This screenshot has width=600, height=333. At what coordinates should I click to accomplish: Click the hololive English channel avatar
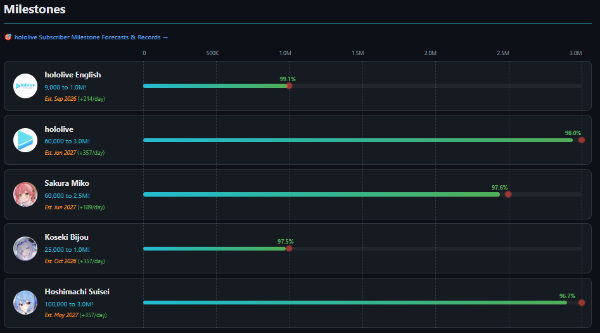(25, 86)
